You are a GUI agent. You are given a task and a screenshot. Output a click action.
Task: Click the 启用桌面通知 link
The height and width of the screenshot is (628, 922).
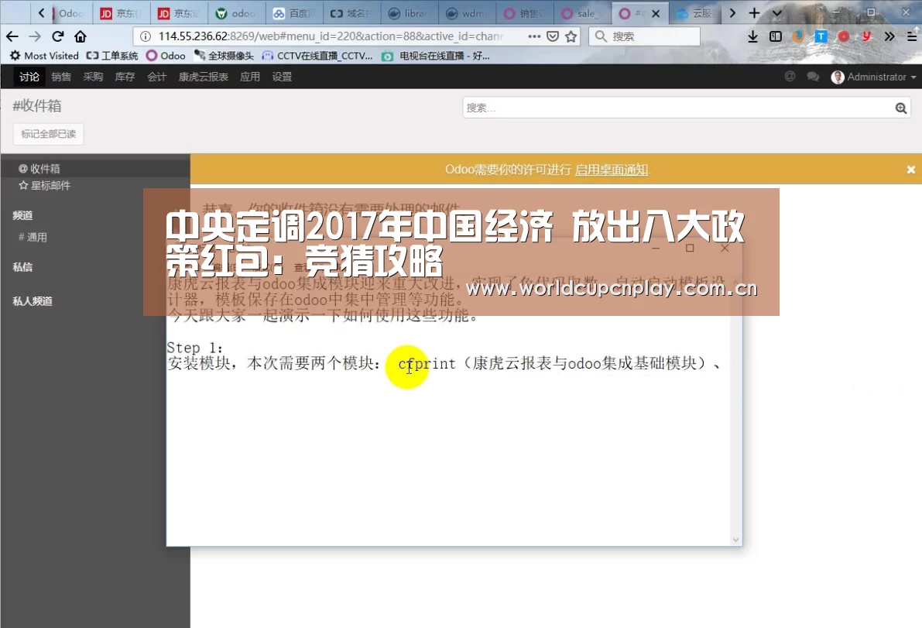click(612, 170)
